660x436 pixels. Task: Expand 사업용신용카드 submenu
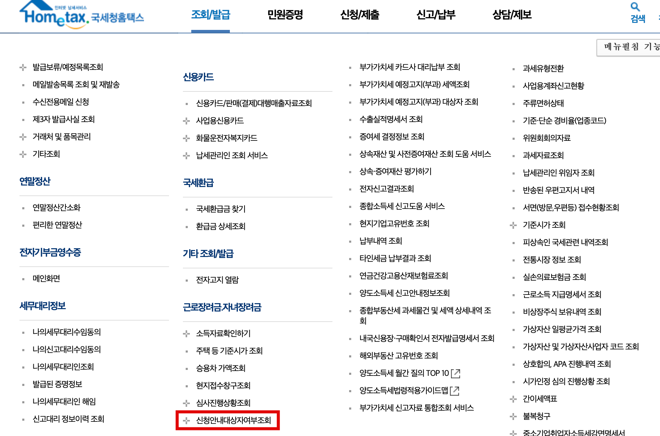[186, 121]
